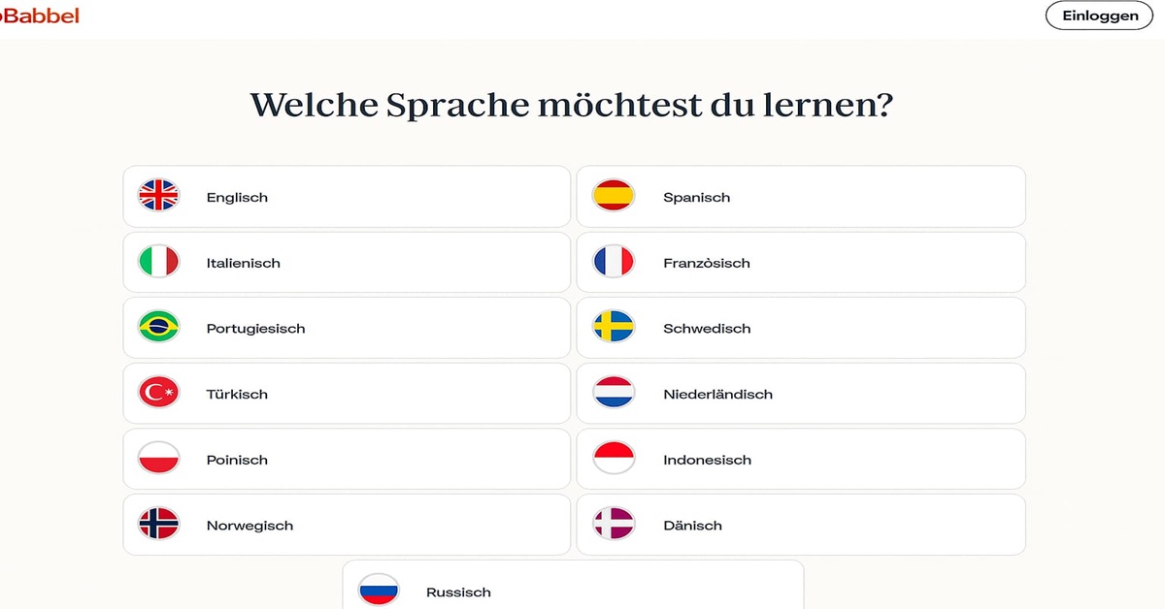Select the French flag icon
Image resolution: width=1165 pixels, height=609 pixels.
(614, 262)
